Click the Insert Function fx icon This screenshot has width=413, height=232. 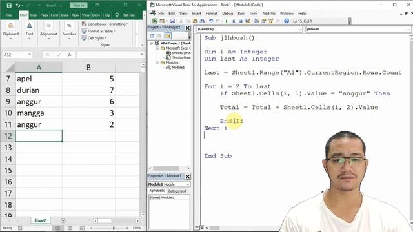click(70, 55)
